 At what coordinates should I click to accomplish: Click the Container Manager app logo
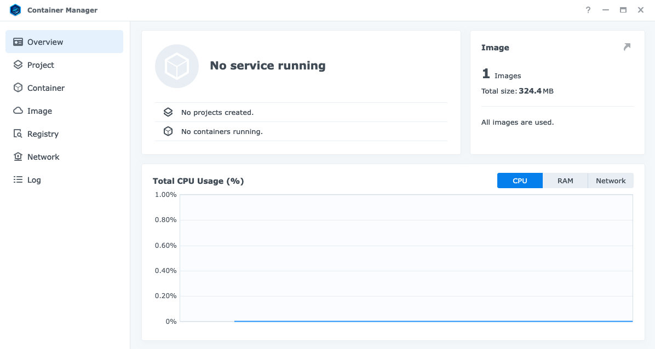click(x=15, y=10)
